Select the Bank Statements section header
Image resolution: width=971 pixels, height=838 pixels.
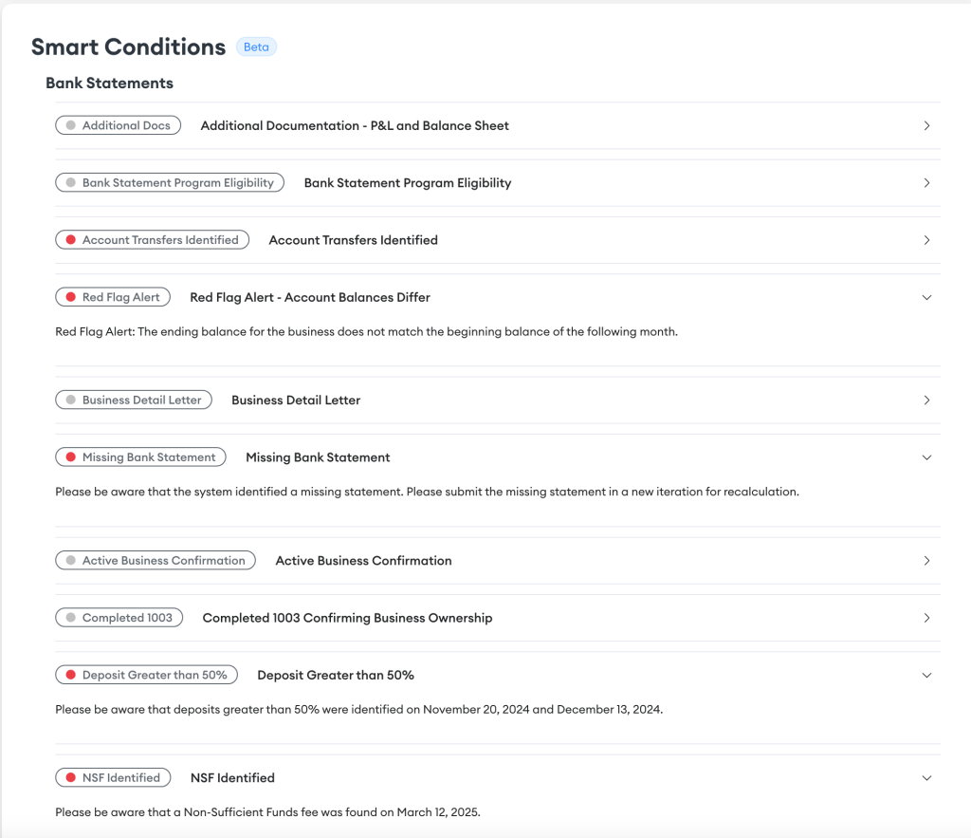coord(109,83)
